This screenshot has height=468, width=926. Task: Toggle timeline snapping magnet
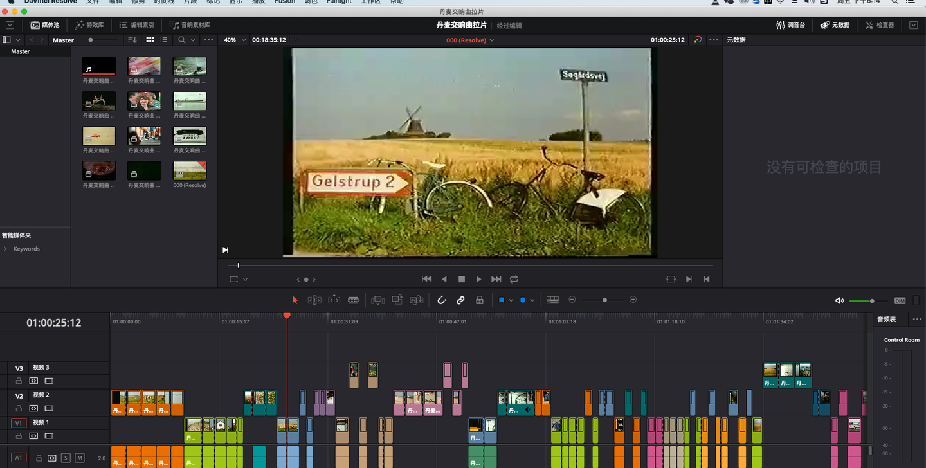coord(442,300)
